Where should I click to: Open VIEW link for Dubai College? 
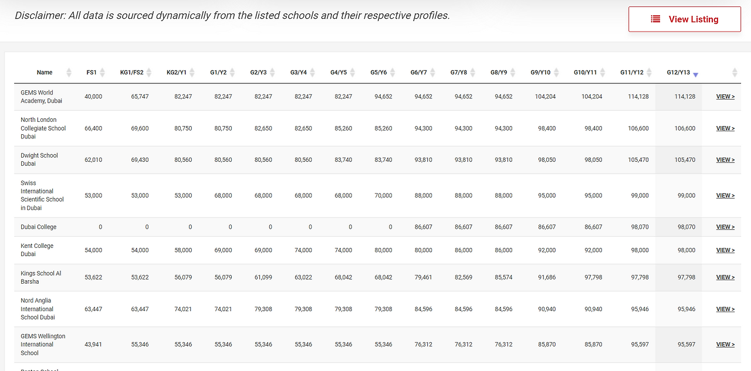click(x=725, y=227)
